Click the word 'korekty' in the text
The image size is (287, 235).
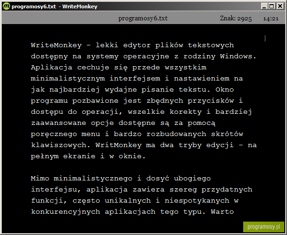pyautogui.click(x=185, y=112)
